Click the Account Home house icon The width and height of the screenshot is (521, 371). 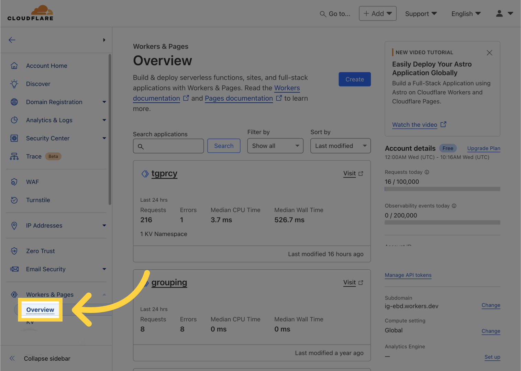[14, 66]
